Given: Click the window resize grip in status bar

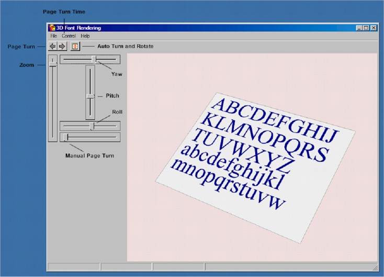Looking at the screenshot, I should (x=375, y=268).
